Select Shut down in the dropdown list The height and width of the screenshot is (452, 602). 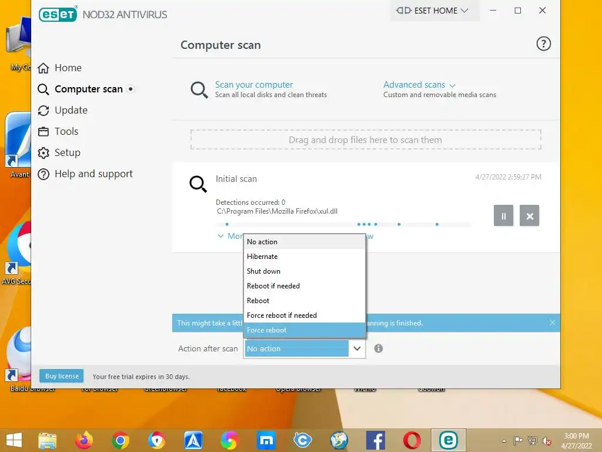point(305,271)
